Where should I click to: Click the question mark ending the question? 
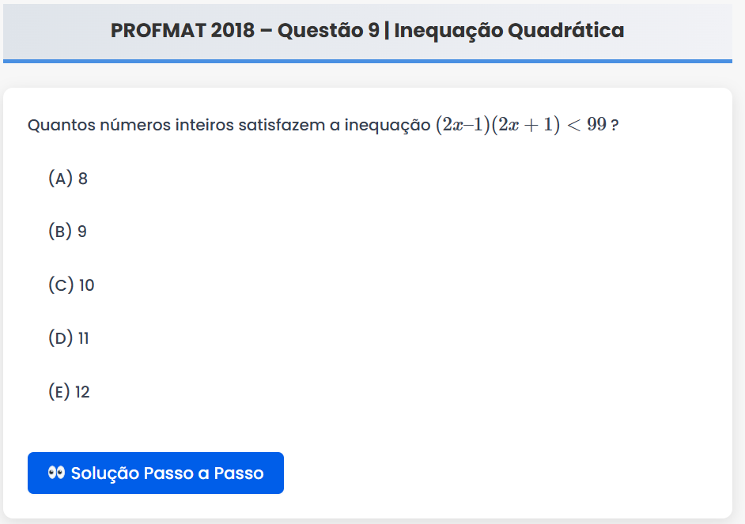(x=614, y=126)
